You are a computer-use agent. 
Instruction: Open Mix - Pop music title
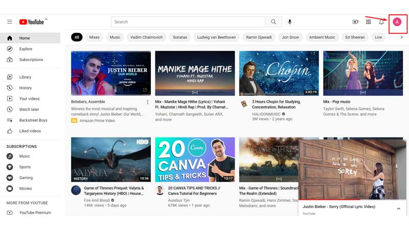pyautogui.click(x=336, y=102)
